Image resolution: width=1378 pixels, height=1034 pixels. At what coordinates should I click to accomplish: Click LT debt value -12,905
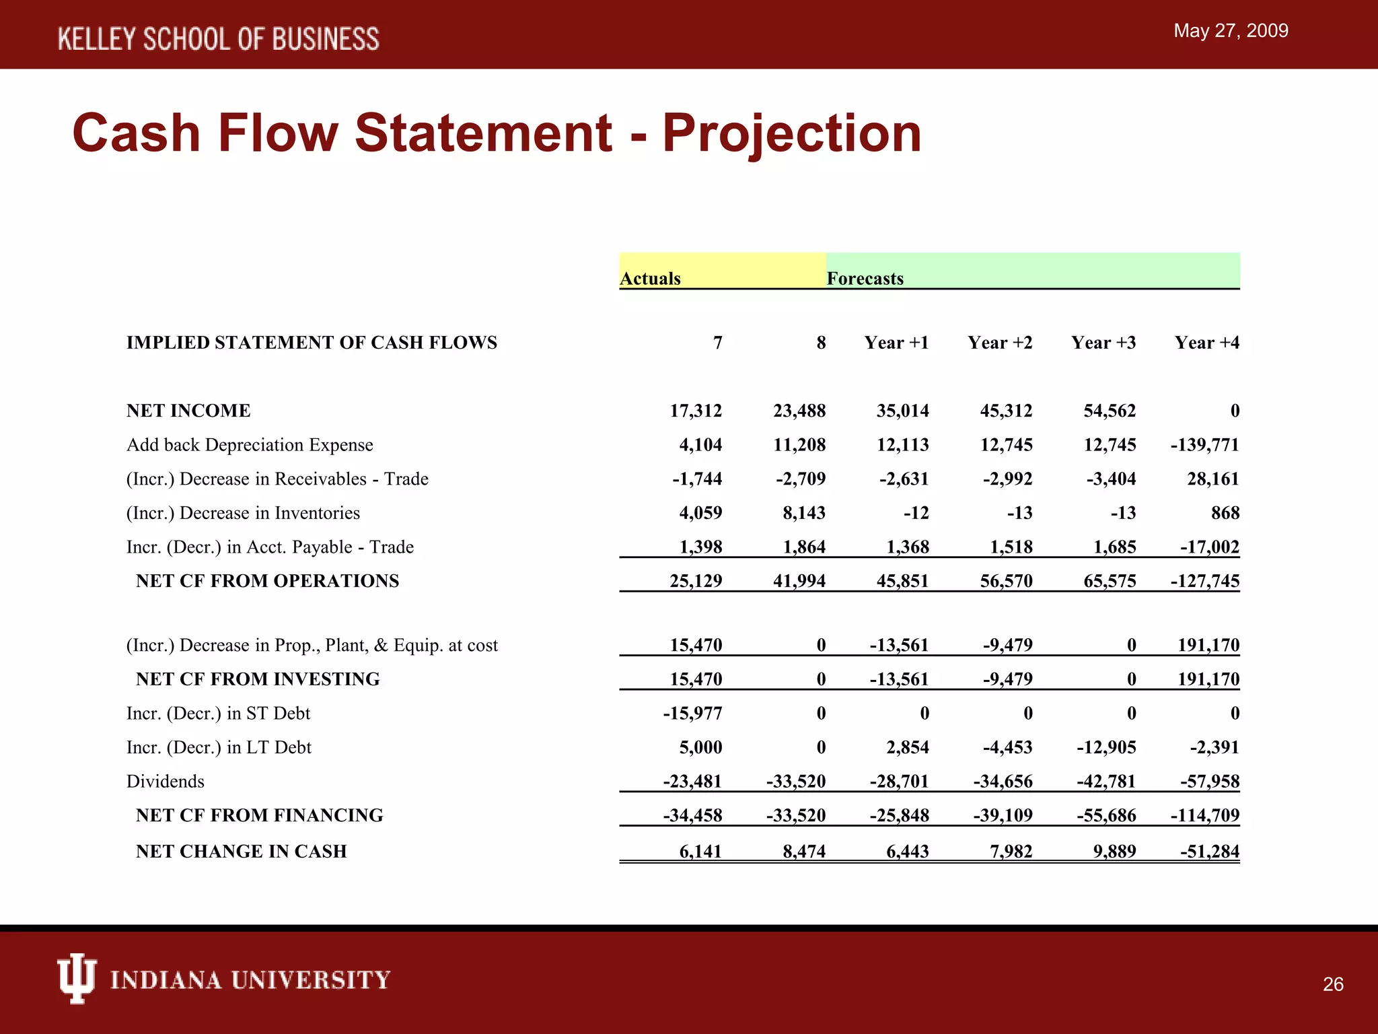tap(1107, 748)
